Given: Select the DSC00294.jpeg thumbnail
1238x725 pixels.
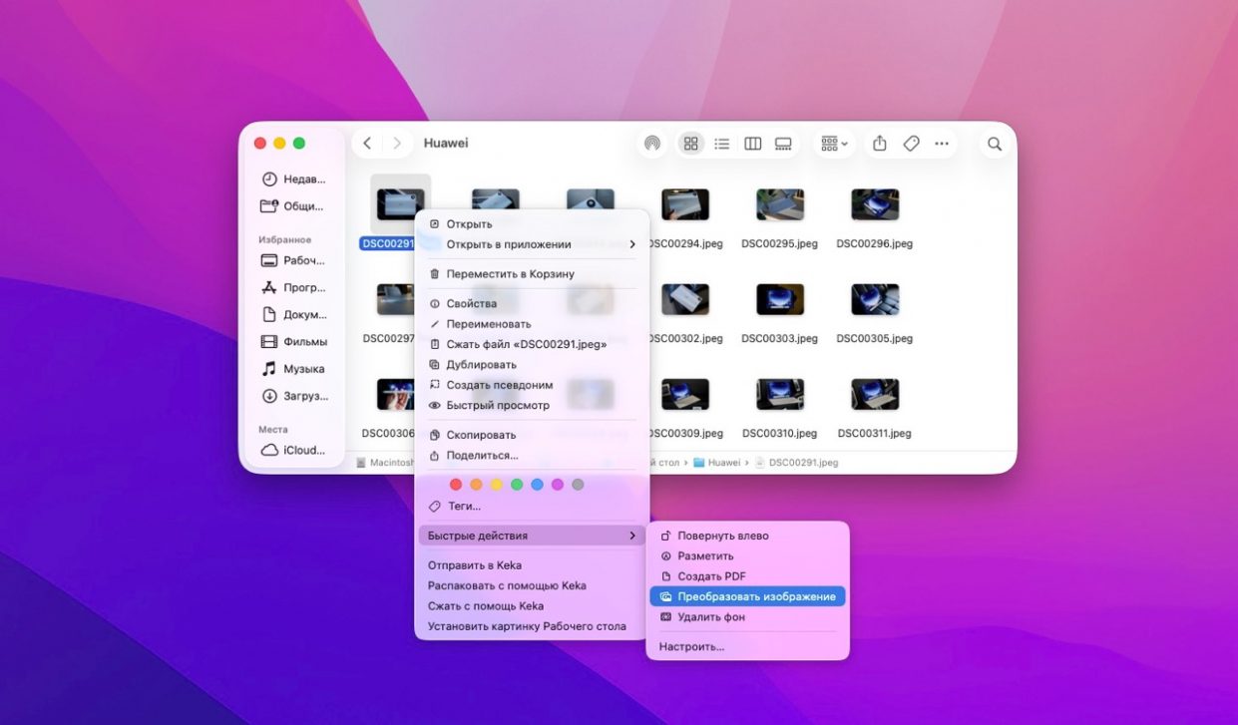Looking at the screenshot, I should [685, 205].
